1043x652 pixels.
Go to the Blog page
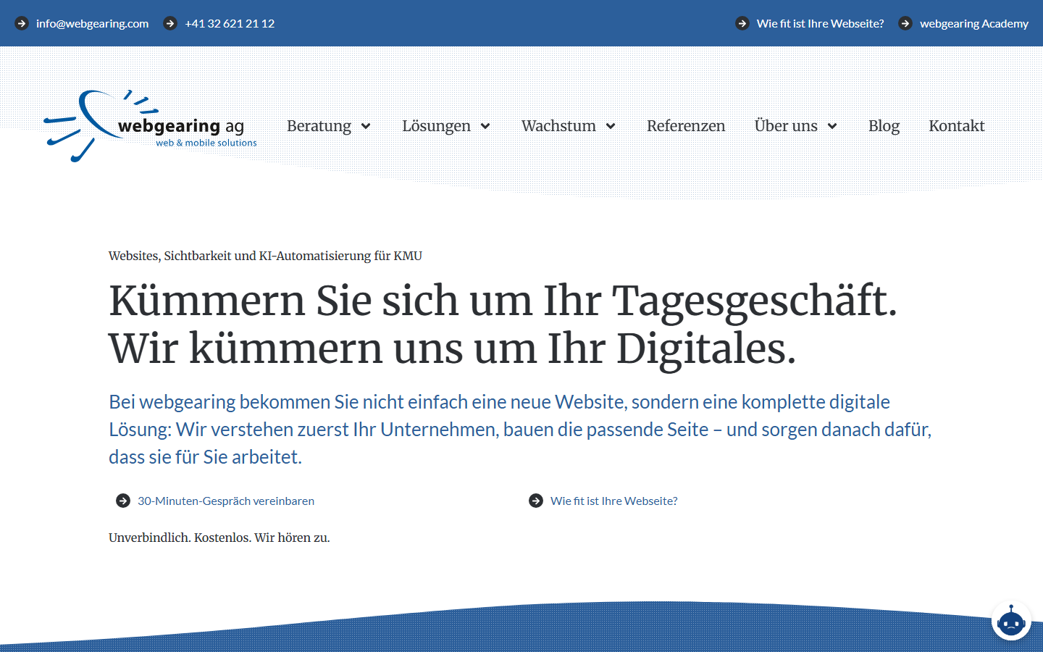point(884,126)
